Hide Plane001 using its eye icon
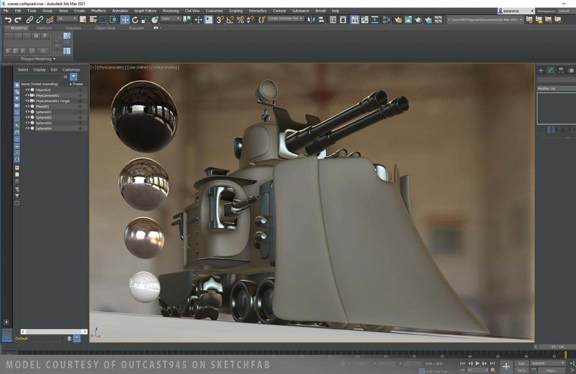 [27, 106]
